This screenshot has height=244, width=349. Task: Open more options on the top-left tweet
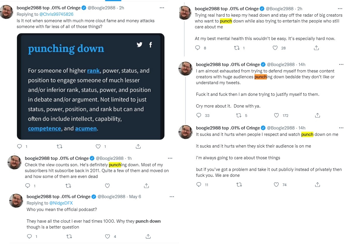point(162,8)
